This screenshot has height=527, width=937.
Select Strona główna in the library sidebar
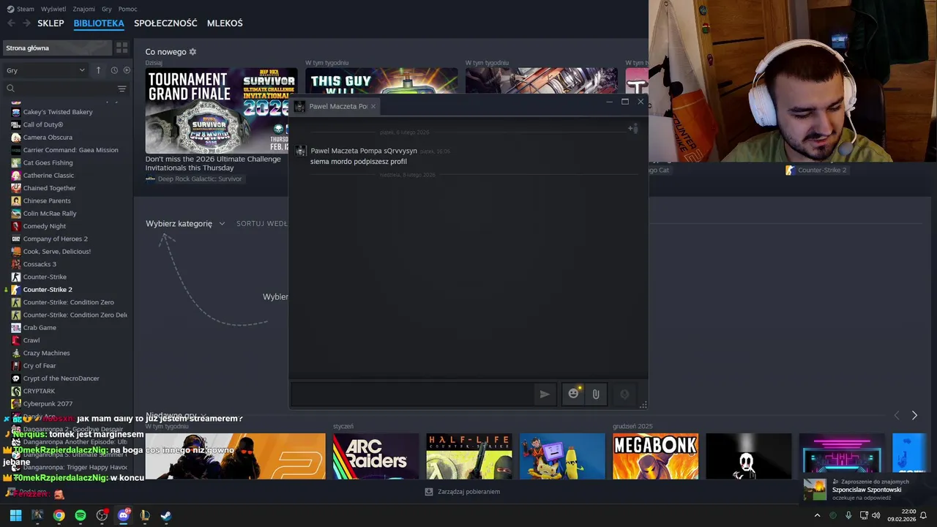[57, 48]
